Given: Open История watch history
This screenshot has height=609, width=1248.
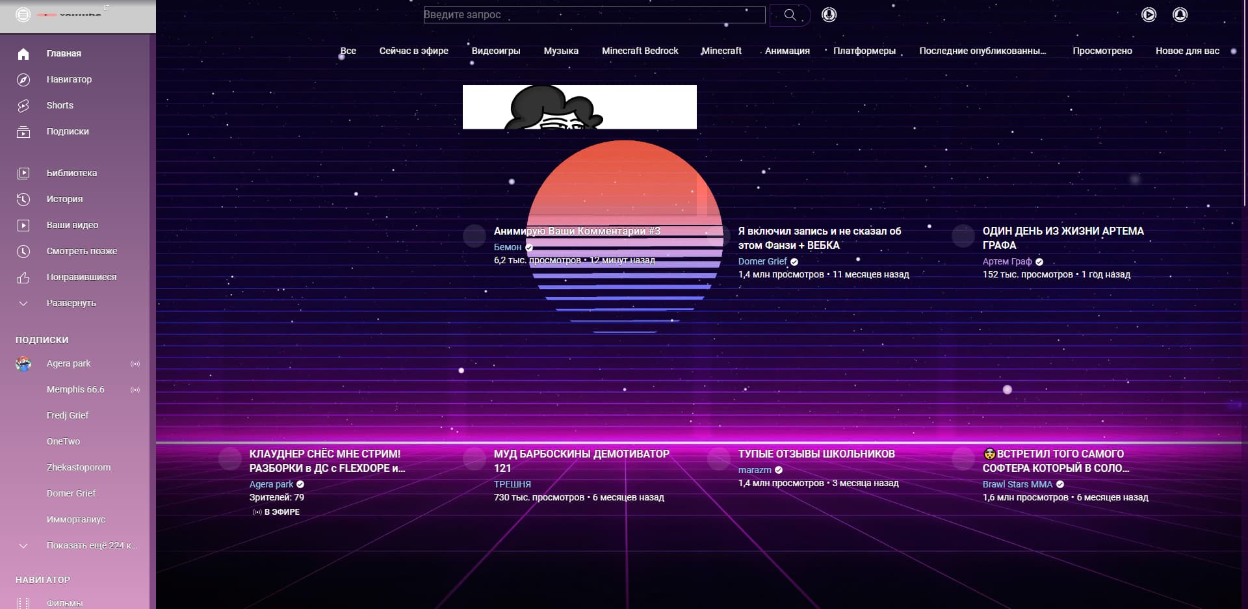Looking at the screenshot, I should coord(64,199).
